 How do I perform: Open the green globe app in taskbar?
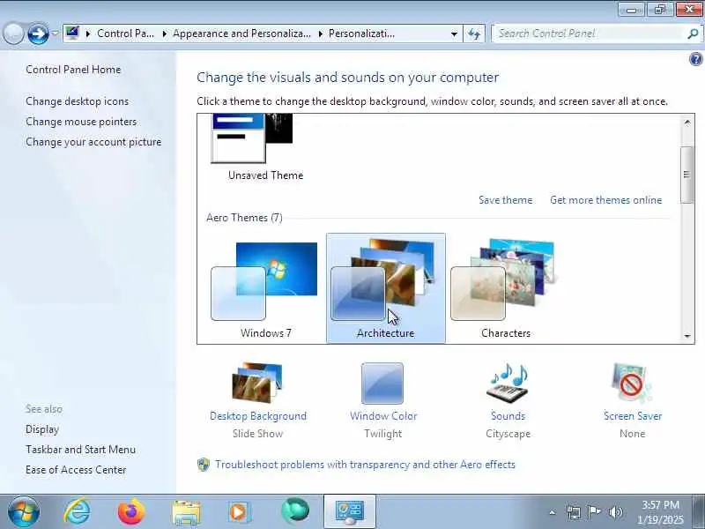tap(295, 511)
